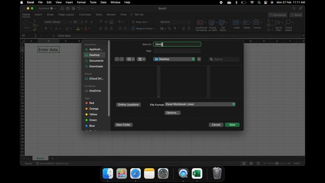The width and height of the screenshot is (325, 183).
Task: Click the Save As filename field
Action: click(x=177, y=44)
